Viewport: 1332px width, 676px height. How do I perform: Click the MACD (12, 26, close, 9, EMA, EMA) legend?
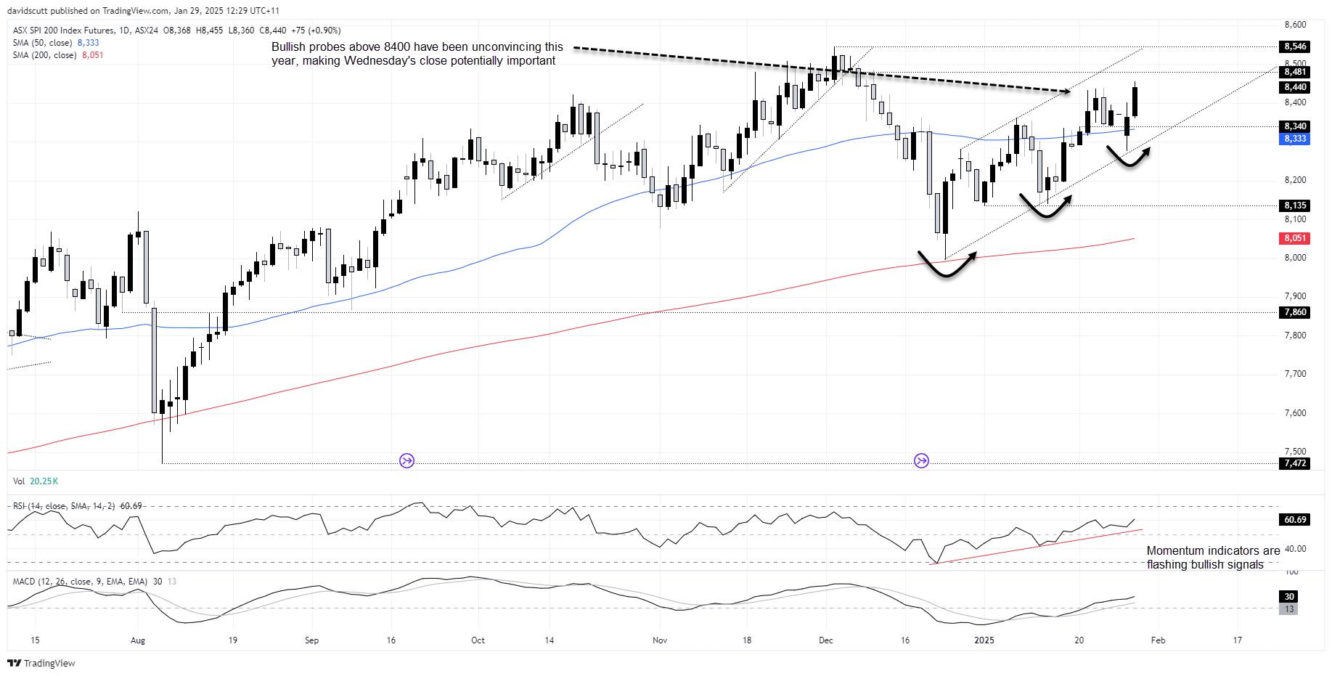coord(94,582)
